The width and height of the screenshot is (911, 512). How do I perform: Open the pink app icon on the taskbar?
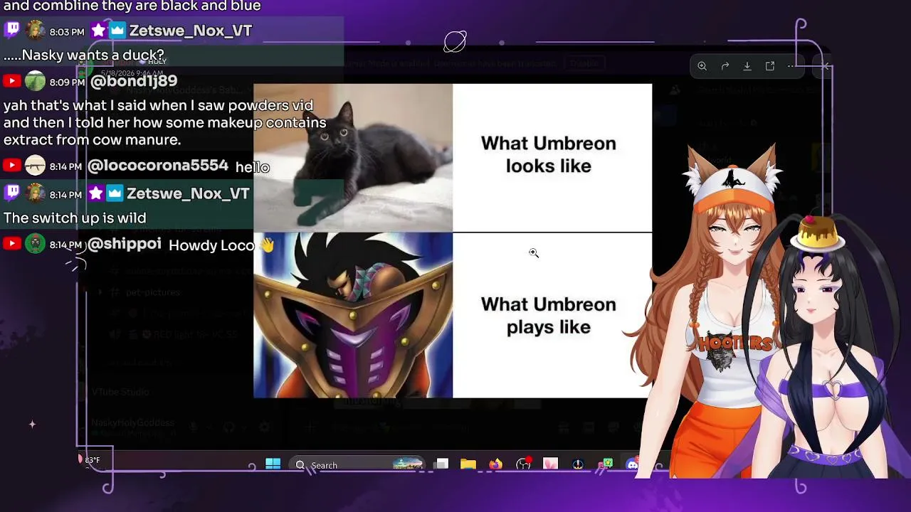551,464
